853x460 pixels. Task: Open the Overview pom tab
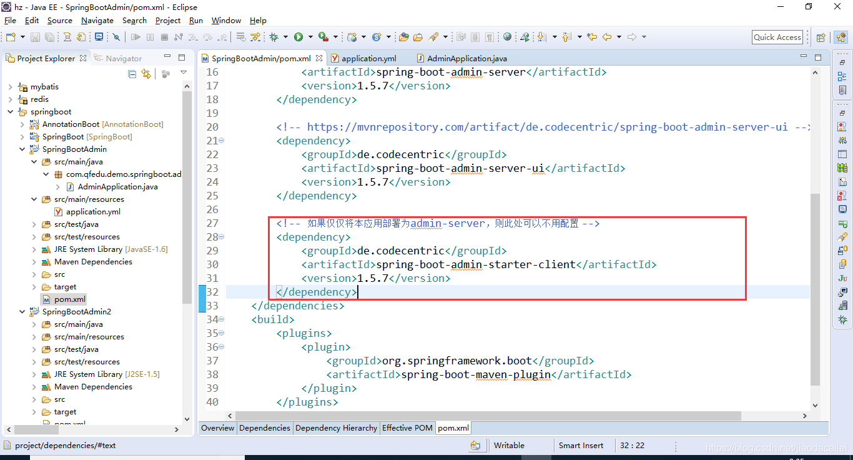pos(217,428)
